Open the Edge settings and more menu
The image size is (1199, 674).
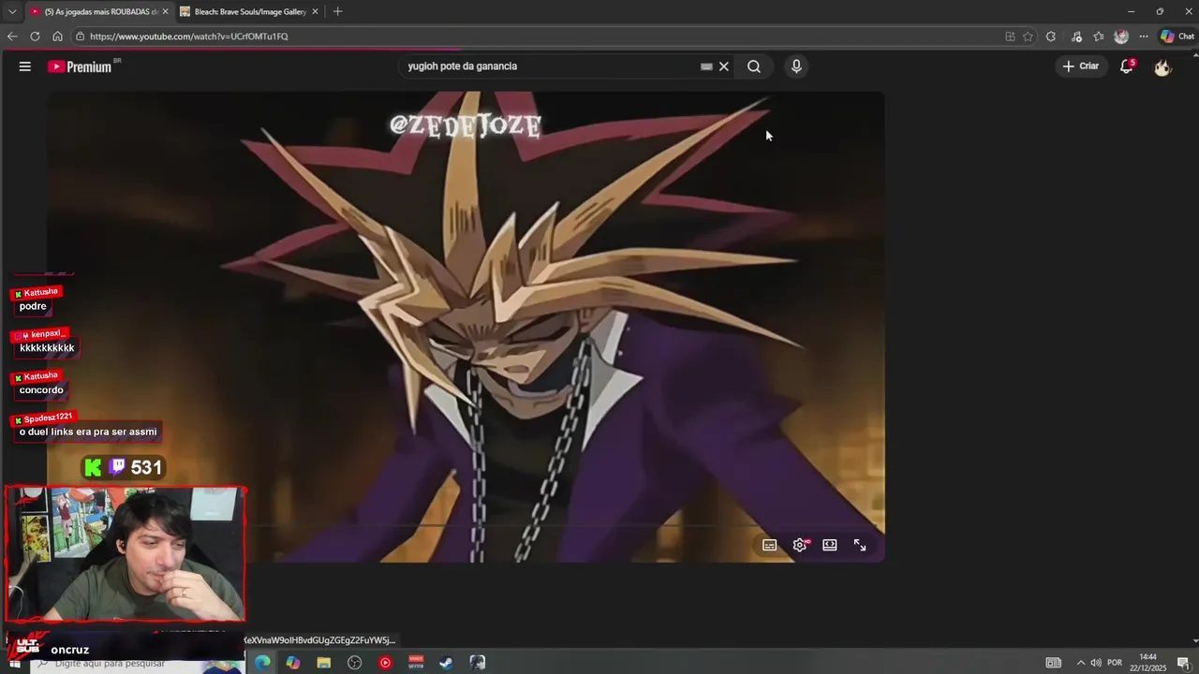tap(1144, 37)
